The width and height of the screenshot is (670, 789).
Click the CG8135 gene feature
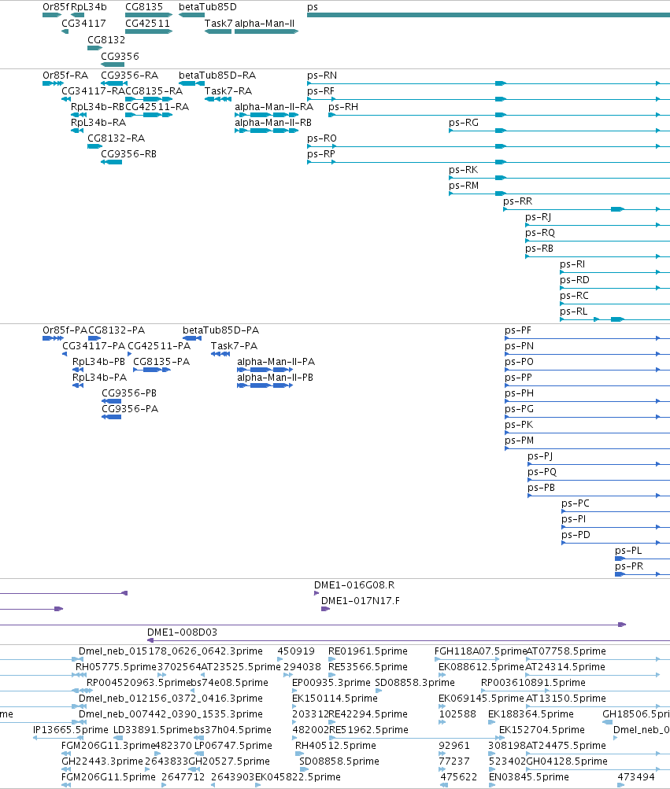149,15
